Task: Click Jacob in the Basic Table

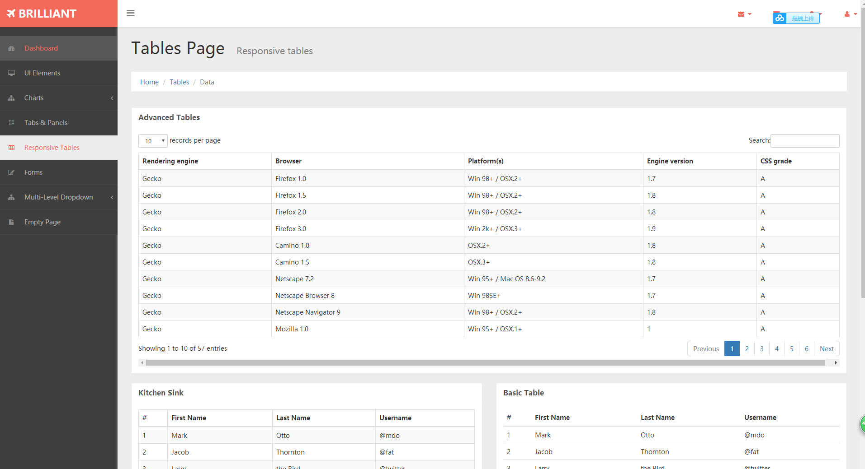Action: 544,452
